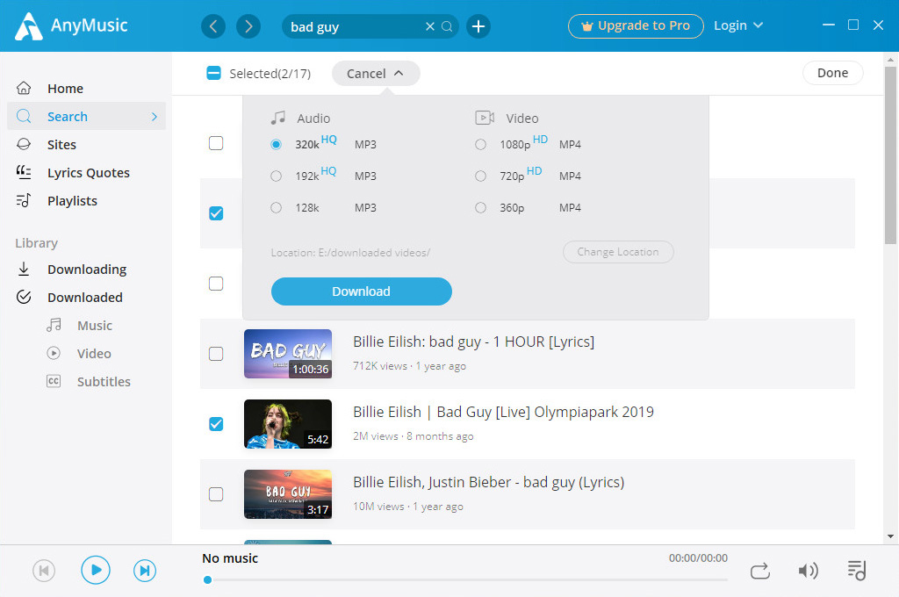
Task: Select 128k MP3 audio quality
Action: (x=277, y=207)
